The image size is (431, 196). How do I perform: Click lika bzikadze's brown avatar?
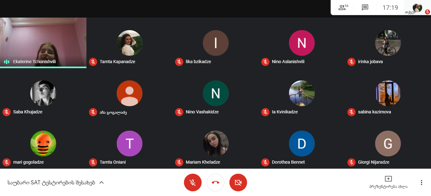(216, 43)
